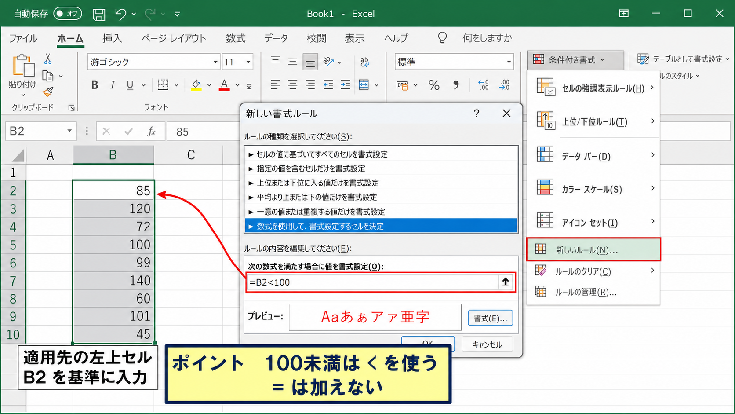Viewport: 735px width, 414px height.
Task: Click cell containing 140
Action: click(113, 280)
